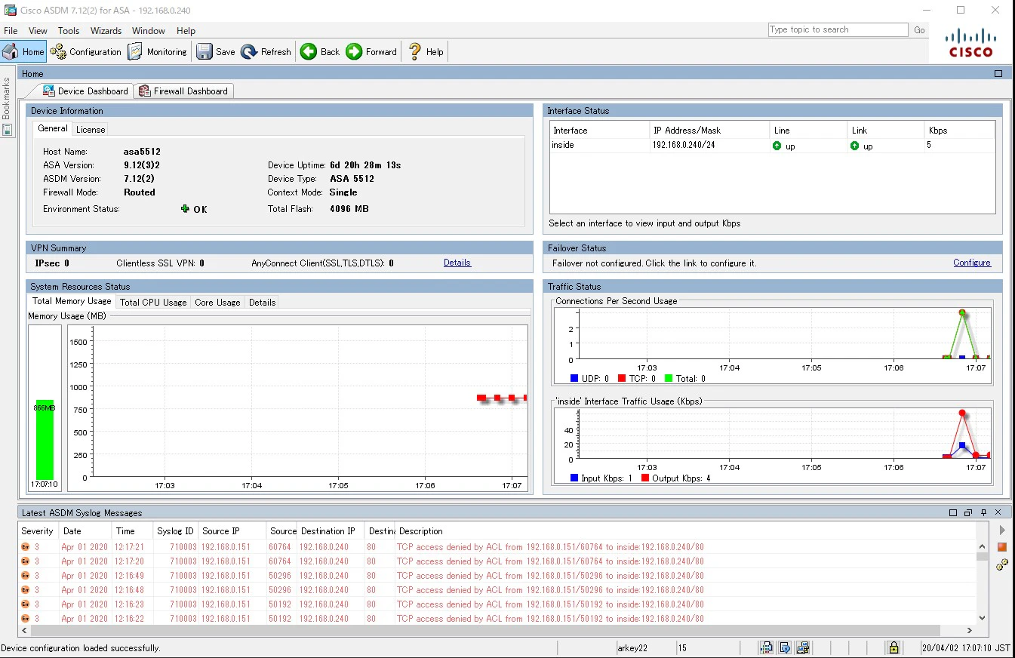This screenshot has height=658, width=1015.
Task: Switch to the Monitoring view
Action: pyautogui.click(x=158, y=51)
